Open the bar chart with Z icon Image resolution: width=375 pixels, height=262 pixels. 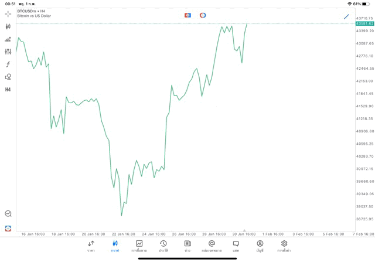[x=8, y=39]
